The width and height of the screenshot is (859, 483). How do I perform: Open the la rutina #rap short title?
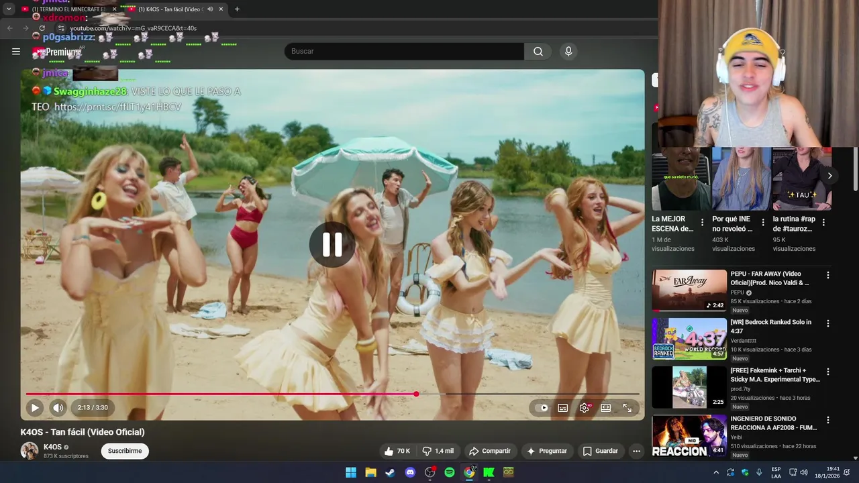[x=794, y=224]
